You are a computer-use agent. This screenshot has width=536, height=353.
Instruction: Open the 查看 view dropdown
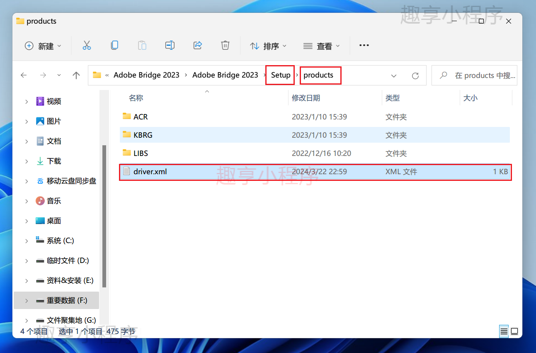321,46
